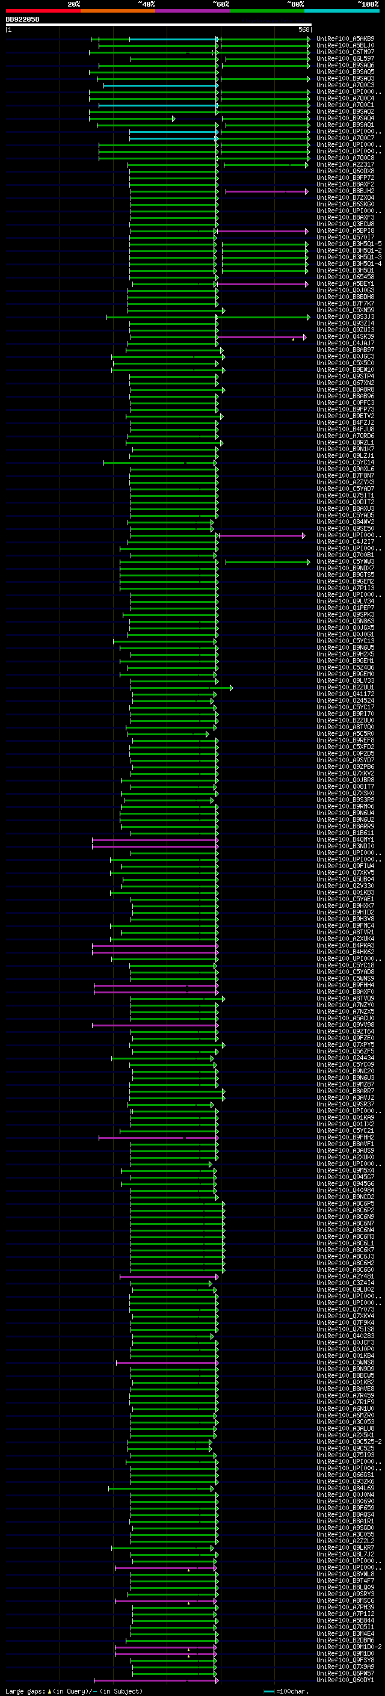Click the purple alignment bar for A5BPI8

(x=262, y=231)
